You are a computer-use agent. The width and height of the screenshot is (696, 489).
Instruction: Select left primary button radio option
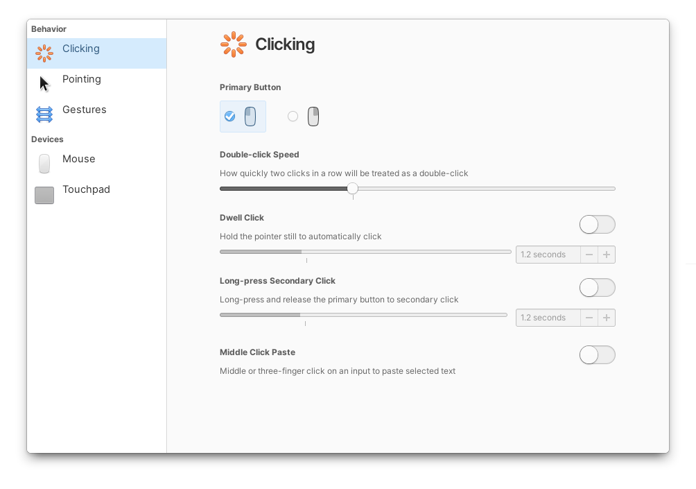(x=230, y=117)
